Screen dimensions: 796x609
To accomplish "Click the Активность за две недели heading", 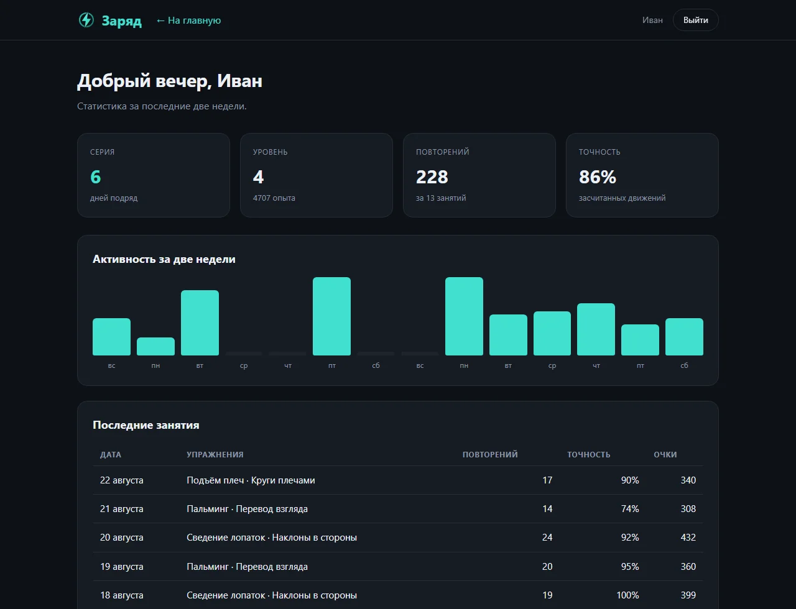I will 164,259.
